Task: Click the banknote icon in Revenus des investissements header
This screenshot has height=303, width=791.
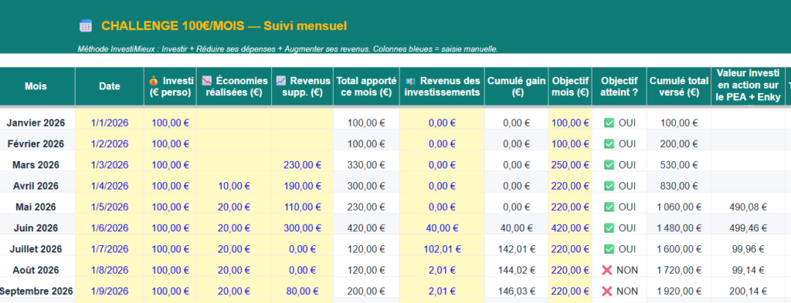Action: coord(409,81)
